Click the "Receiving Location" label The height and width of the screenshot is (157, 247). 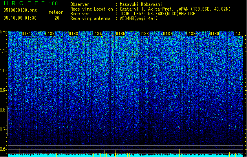(x=91, y=9)
